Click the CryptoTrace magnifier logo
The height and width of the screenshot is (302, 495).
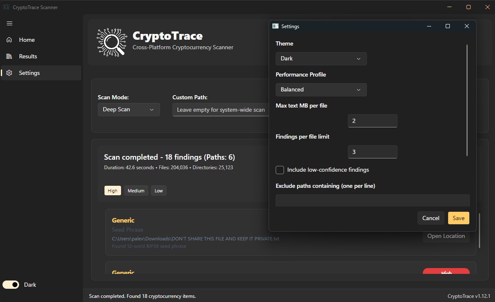click(x=111, y=42)
